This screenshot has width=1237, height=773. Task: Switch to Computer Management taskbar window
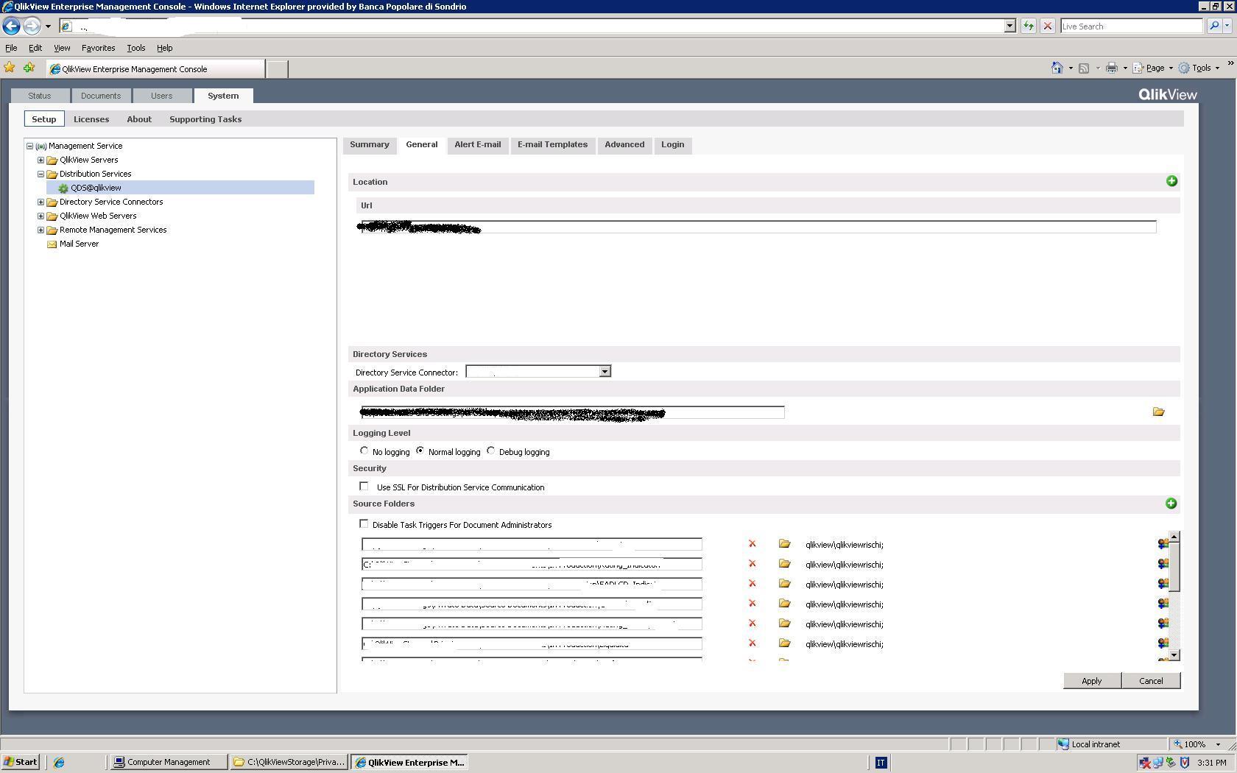click(168, 763)
